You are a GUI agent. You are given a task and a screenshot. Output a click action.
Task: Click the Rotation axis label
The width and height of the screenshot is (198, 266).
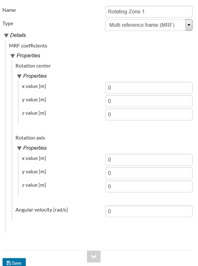pyautogui.click(x=30, y=138)
